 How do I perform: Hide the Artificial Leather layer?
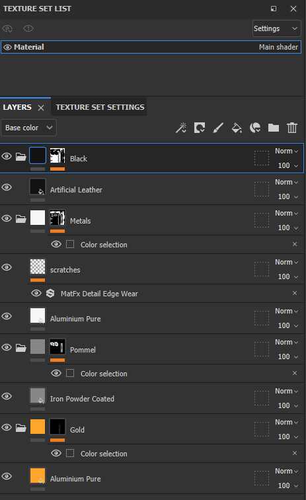(x=7, y=187)
